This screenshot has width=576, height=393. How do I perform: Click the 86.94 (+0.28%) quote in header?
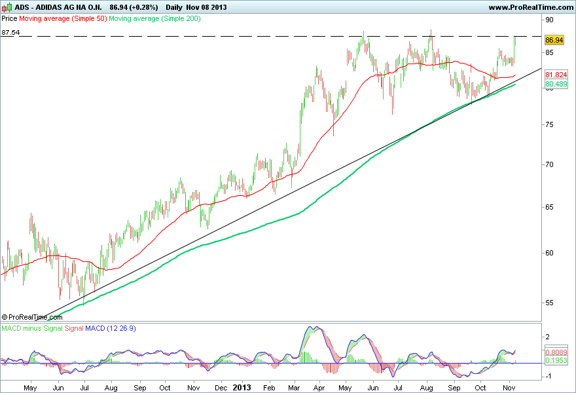134,7
